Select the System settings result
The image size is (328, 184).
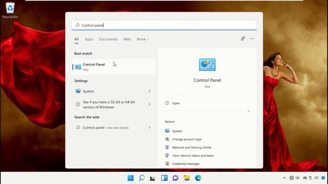pyautogui.click(x=114, y=91)
